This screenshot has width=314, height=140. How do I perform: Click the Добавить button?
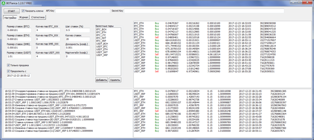pyautogui.click(x=101, y=80)
